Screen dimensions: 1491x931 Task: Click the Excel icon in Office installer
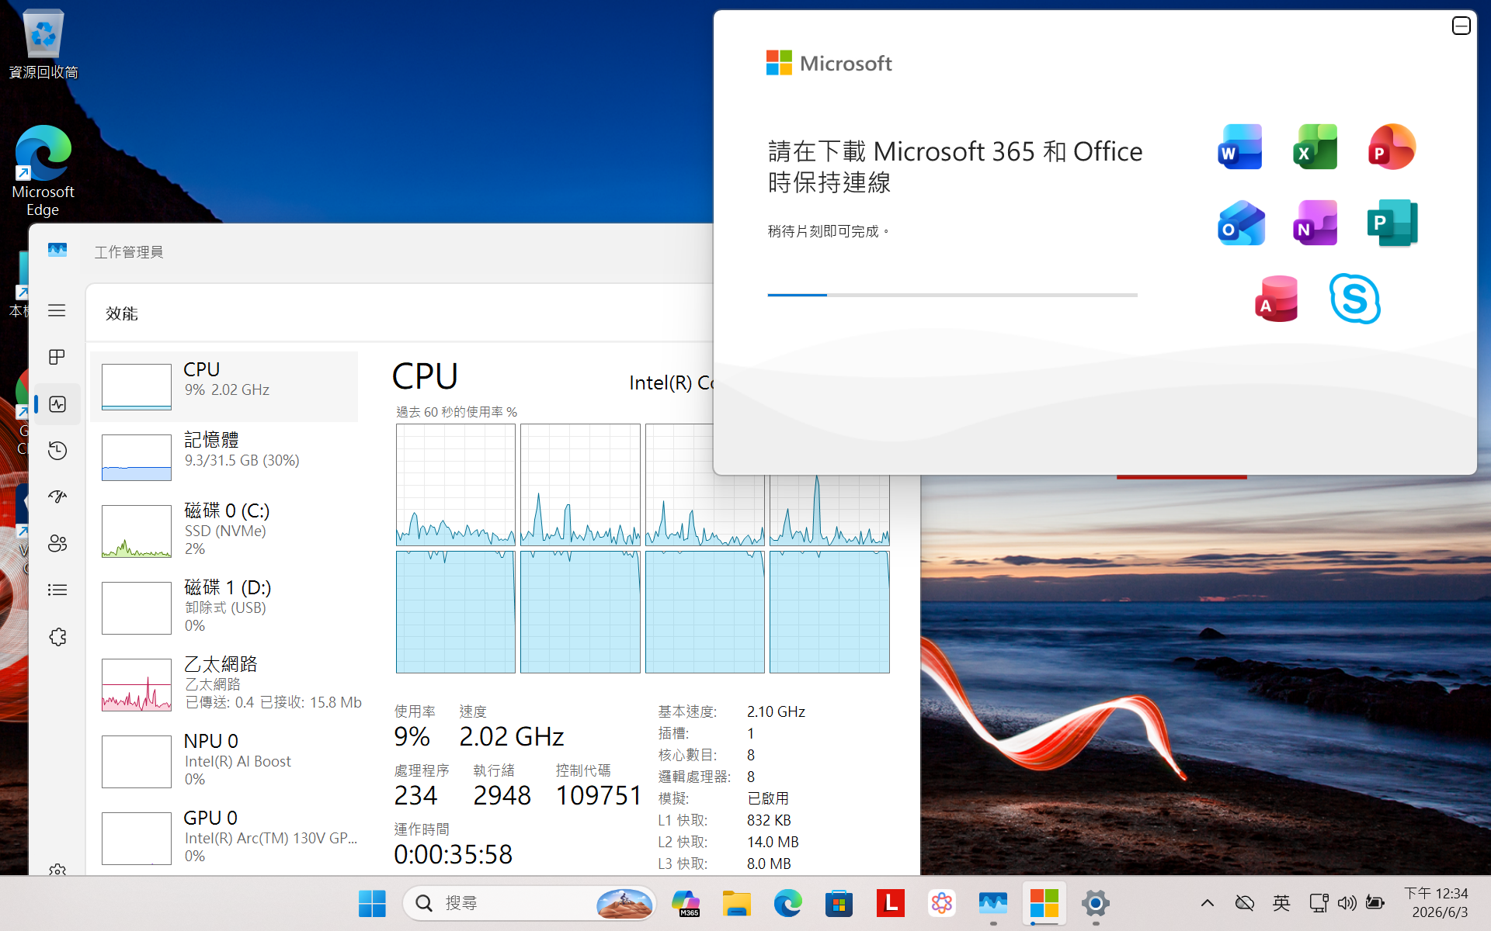pyautogui.click(x=1315, y=147)
